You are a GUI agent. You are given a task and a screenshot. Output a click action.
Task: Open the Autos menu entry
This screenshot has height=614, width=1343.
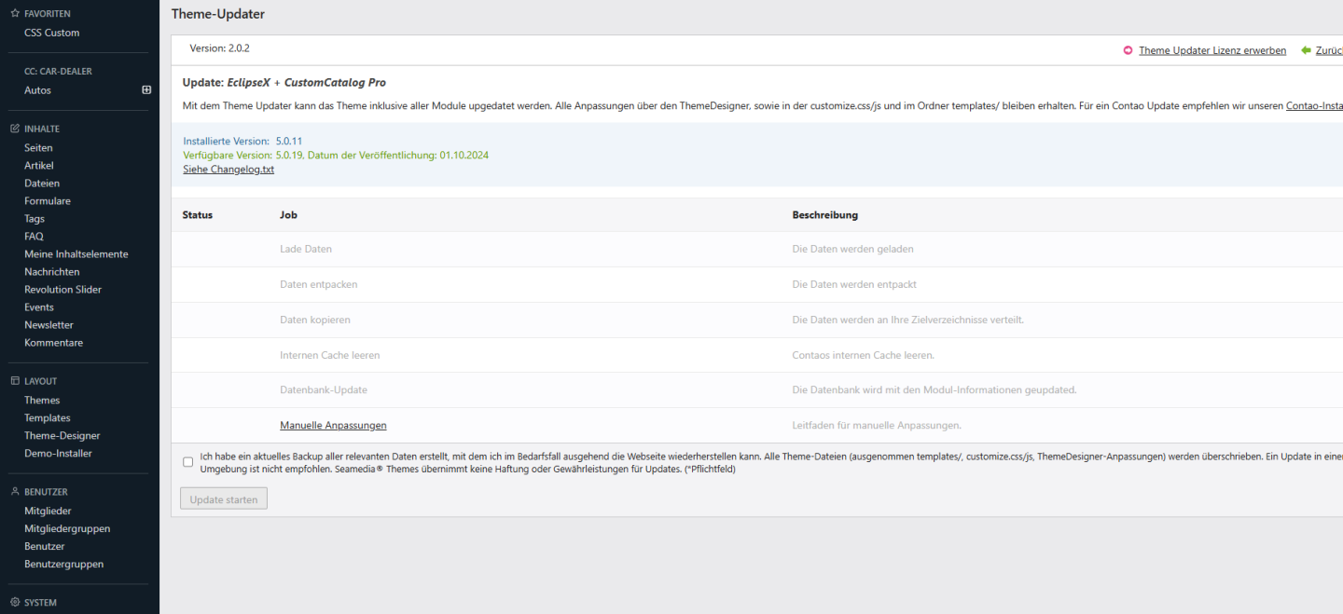coord(37,90)
